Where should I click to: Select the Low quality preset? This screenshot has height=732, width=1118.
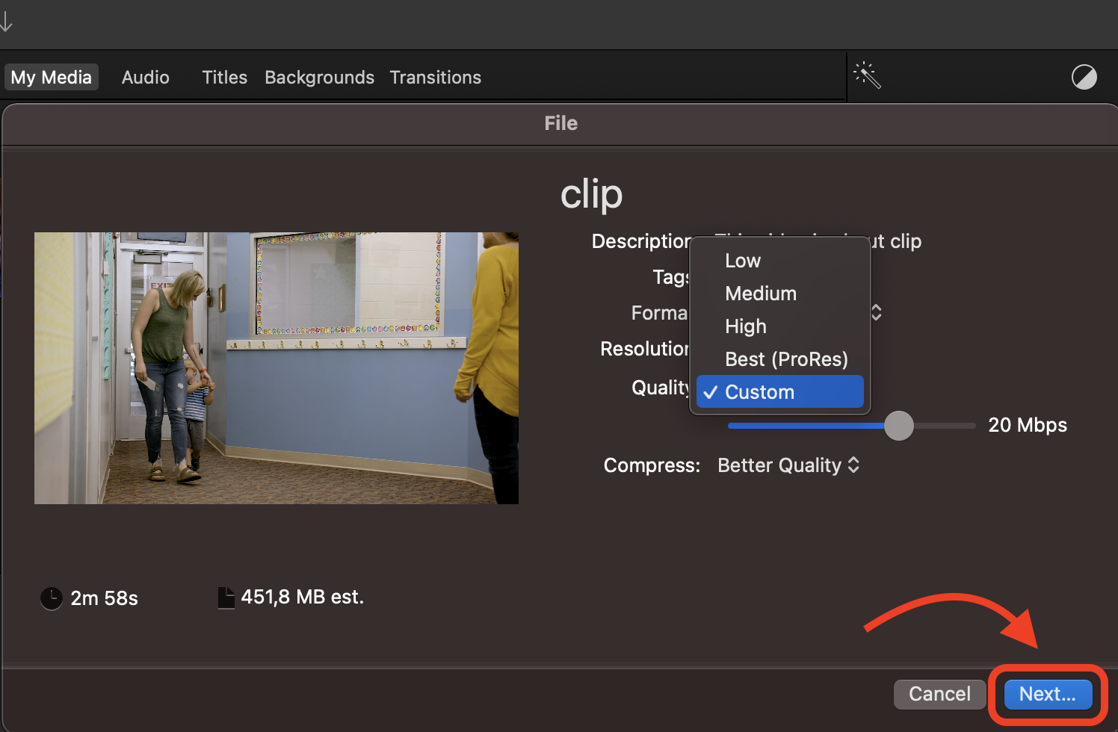[x=743, y=260]
